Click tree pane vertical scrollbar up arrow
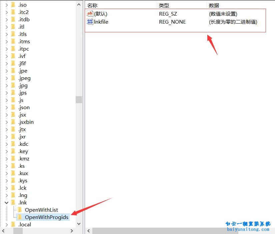 (x=79, y=5)
